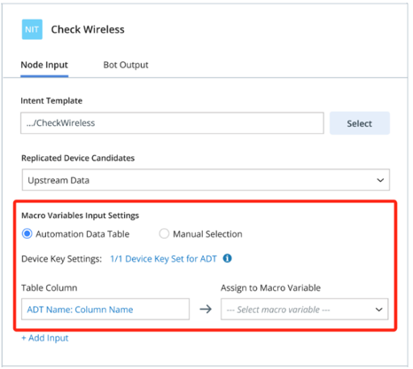
Task: Focus the Intent Template path field
Action: point(172,123)
